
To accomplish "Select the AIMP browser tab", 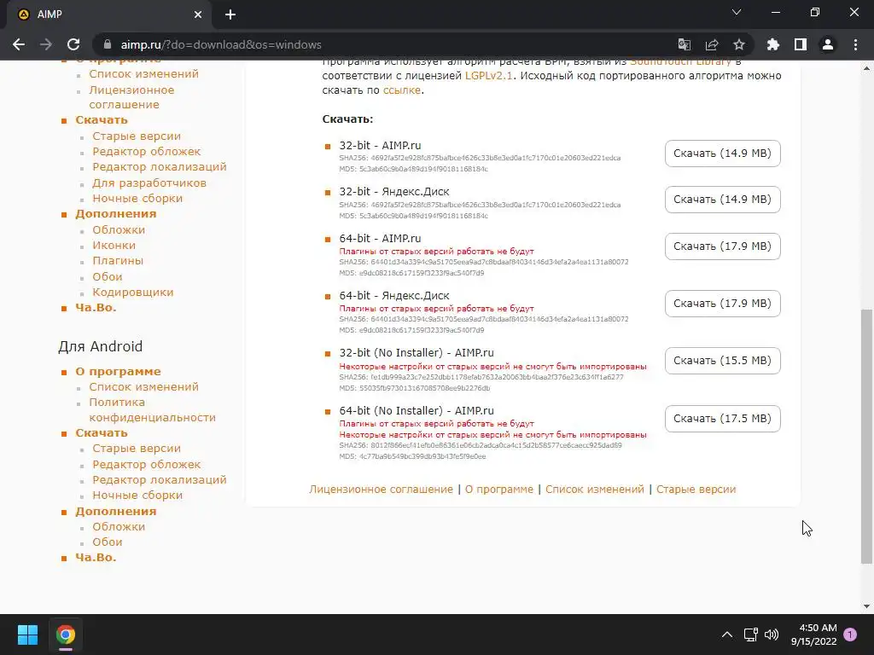I will coord(109,14).
